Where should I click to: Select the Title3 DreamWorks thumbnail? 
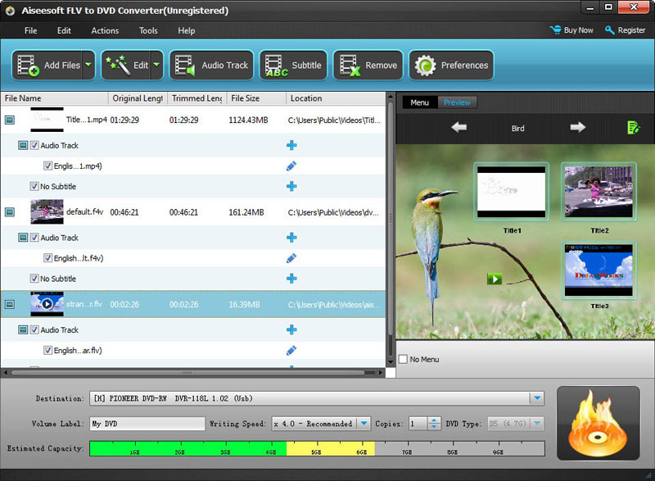(x=599, y=270)
